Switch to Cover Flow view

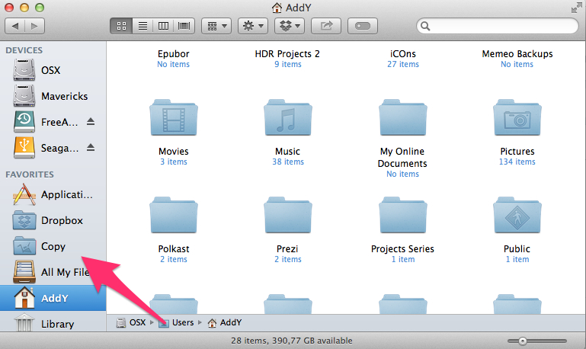(x=184, y=26)
